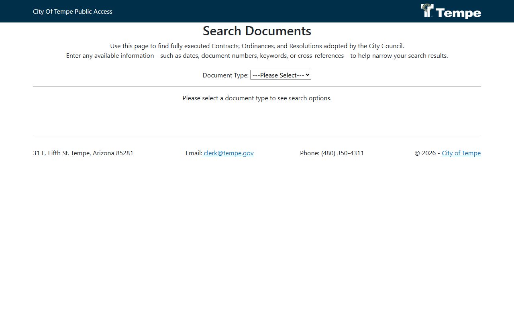Visit City of Tempe footer link
This screenshot has height=321, width=514.
point(461,153)
